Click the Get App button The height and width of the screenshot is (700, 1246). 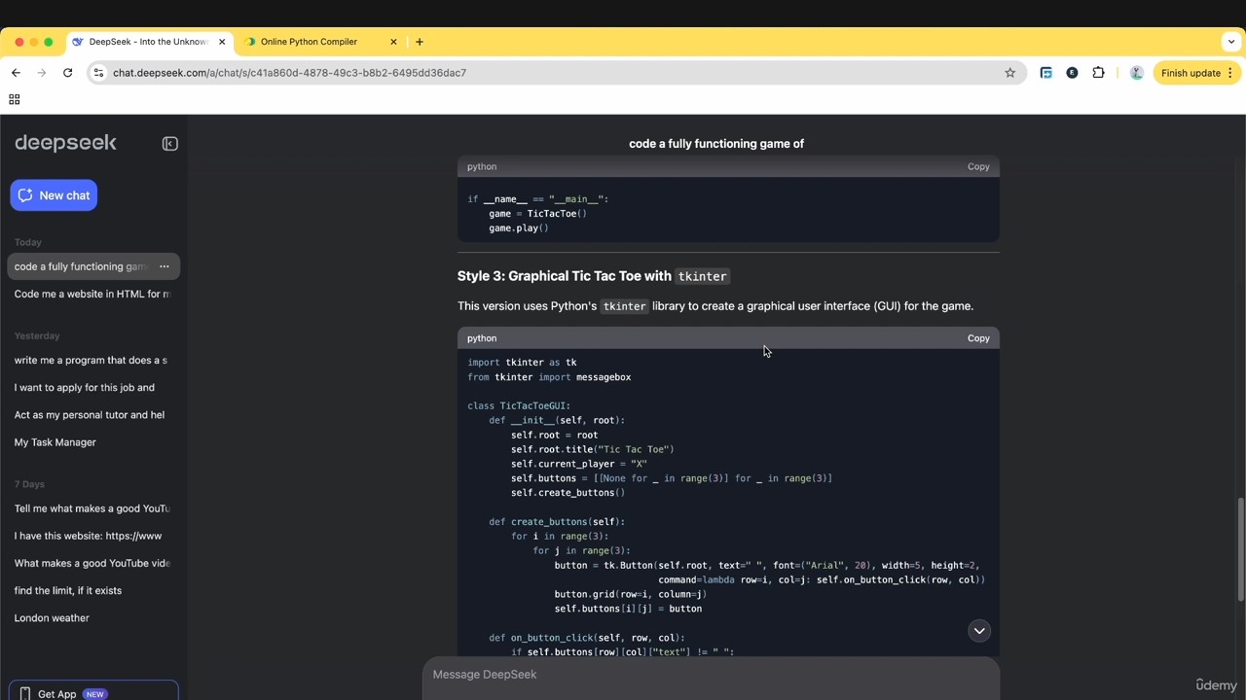tap(93, 691)
